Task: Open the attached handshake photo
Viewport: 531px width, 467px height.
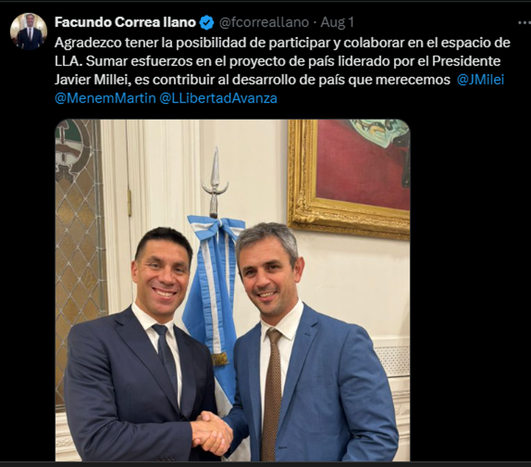Action: [x=232, y=290]
